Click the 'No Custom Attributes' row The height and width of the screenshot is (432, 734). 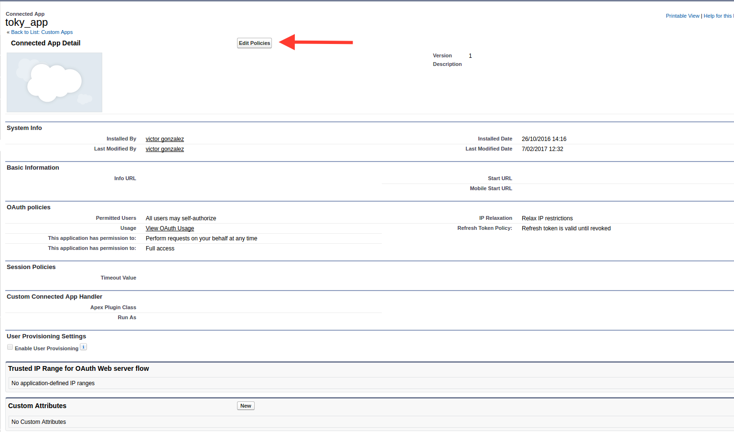(x=39, y=422)
